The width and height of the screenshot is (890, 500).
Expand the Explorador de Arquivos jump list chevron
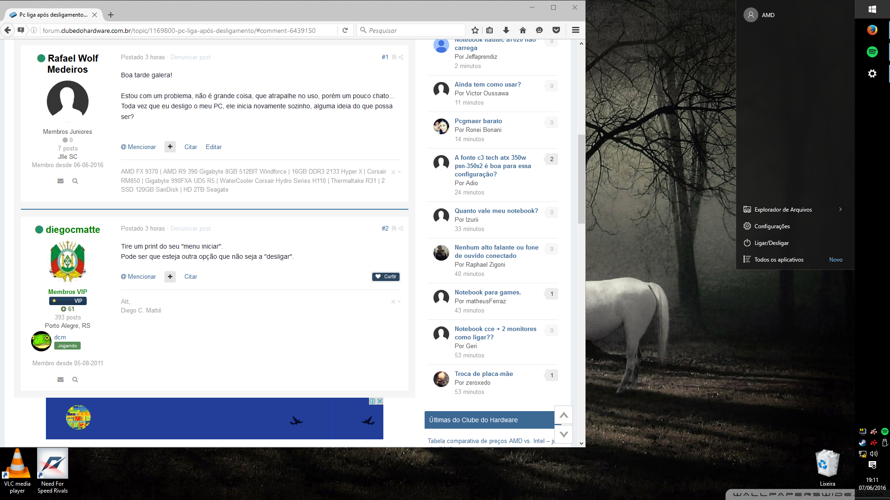pyautogui.click(x=840, y=210)
